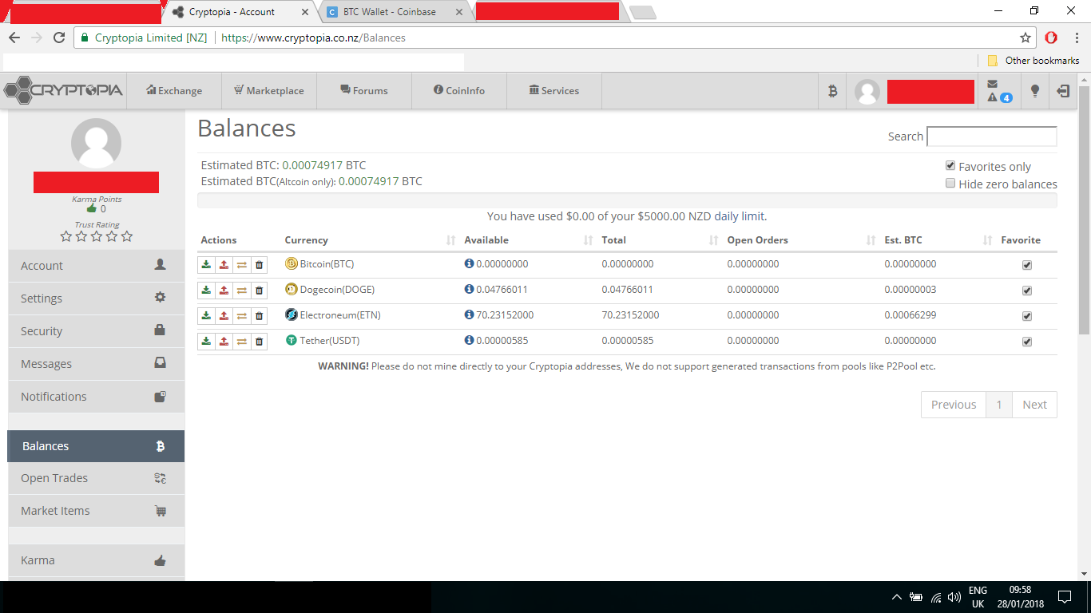Toggle the Favorites only checkbox
The height and width of the screenshot is (613, 1091).
[950, 166]
